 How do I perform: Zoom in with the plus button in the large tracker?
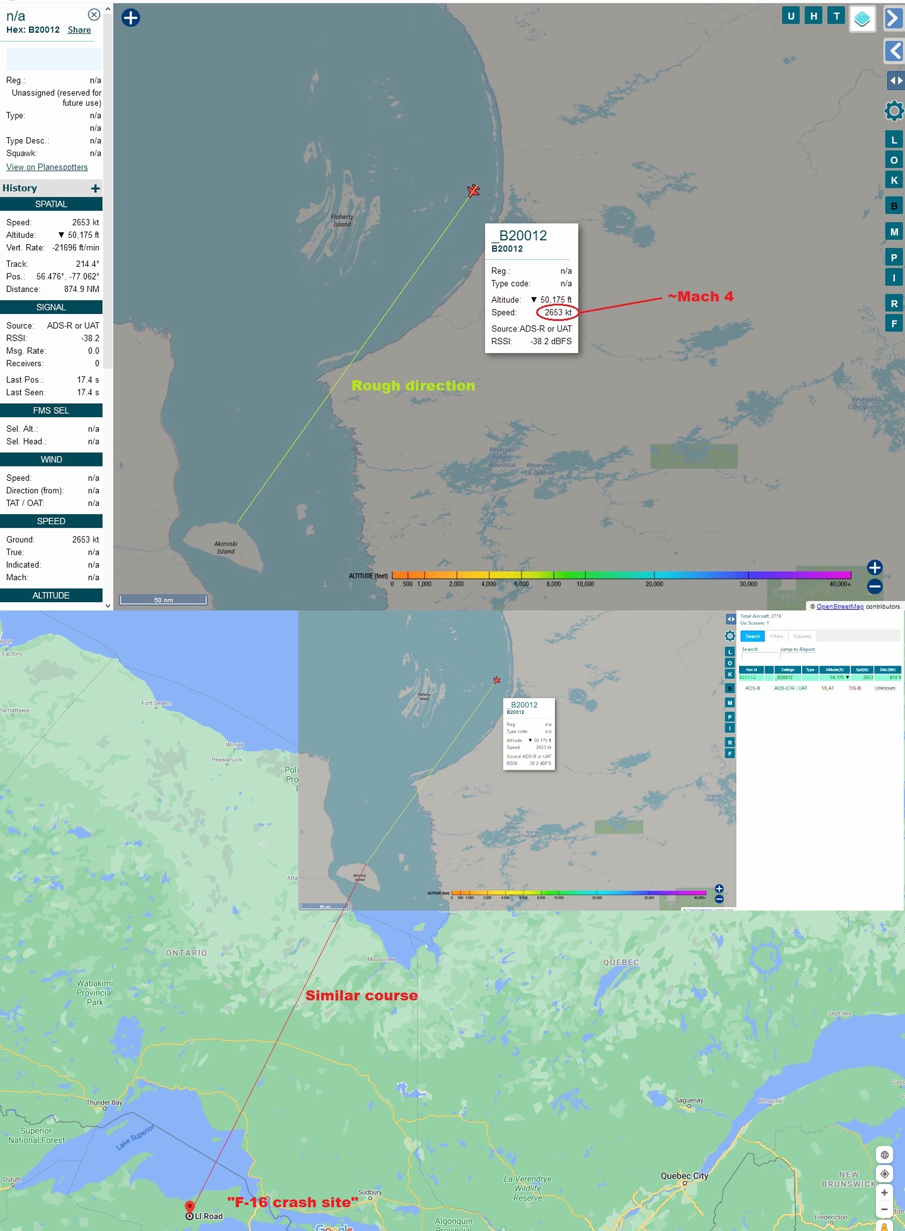(x=874, y=568)
